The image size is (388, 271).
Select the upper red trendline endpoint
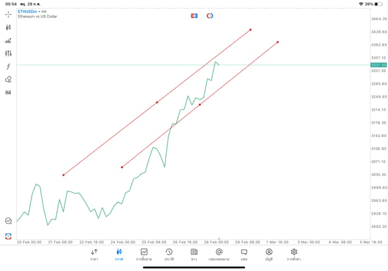tap(250, 30)
